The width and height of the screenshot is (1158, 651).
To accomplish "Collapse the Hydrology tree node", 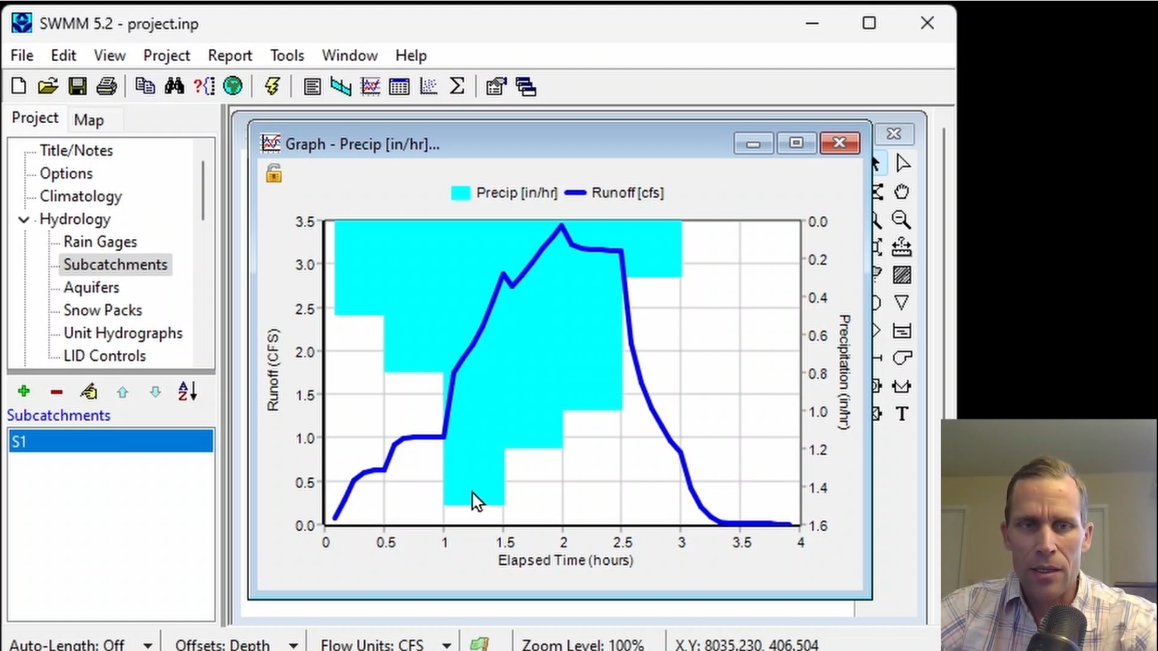I will (x=24, y=219).
